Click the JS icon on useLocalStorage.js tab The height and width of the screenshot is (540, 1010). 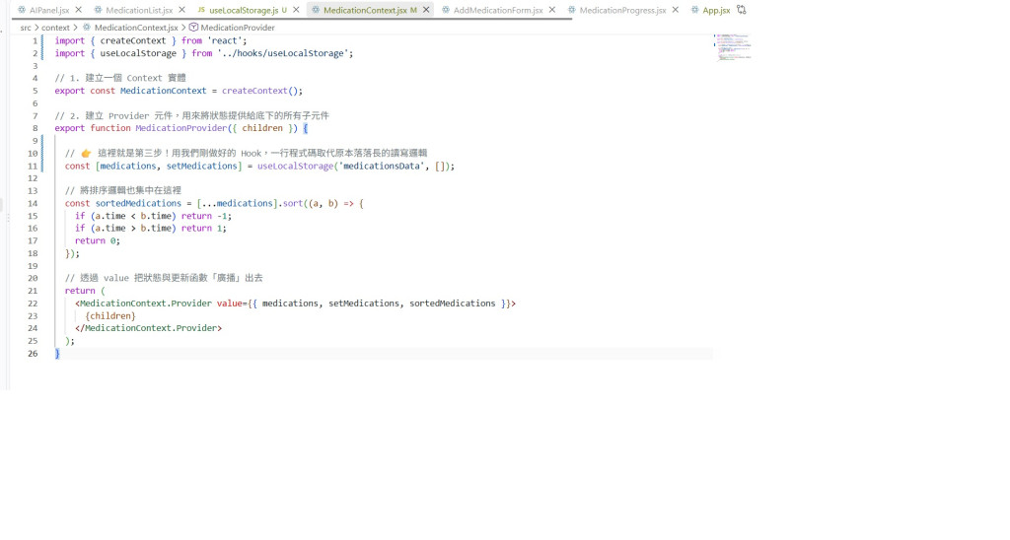click(201, 10)
